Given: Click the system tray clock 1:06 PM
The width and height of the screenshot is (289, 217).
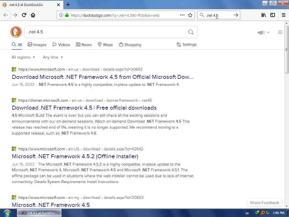Looking at the screenshot, I should (279, 213).
